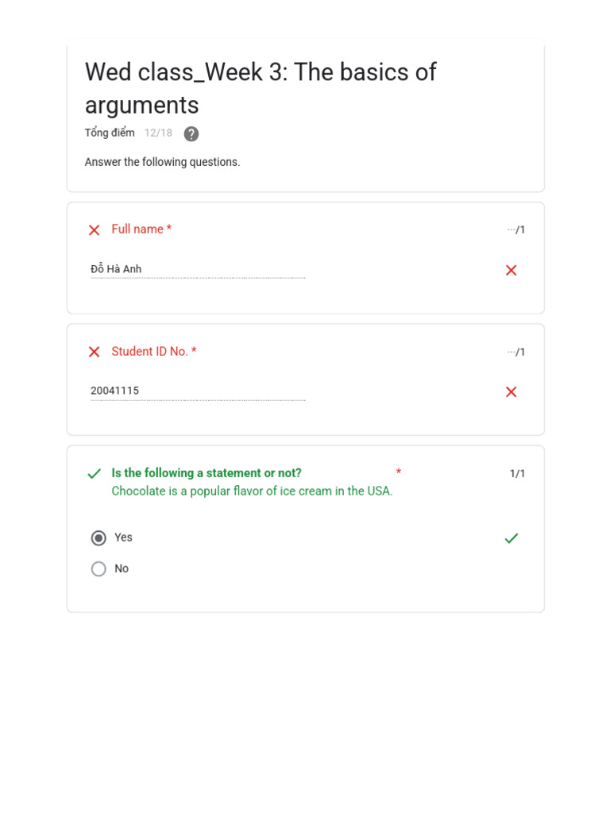This screenshot has width=610, height=813.
Task: Click the form title heading
Action: (x=261, y=88)
